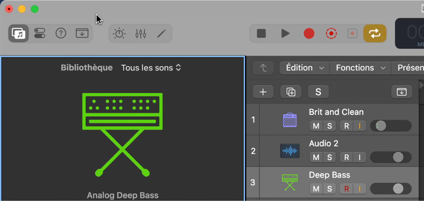
Task: Solo the Audio 2 track
Action: click(329, 157)
